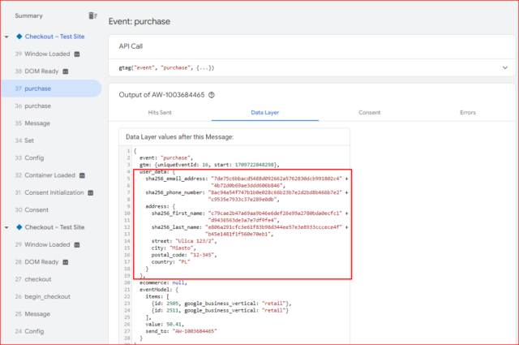Expand the API Call gtag details chevron
The image size is (519, 345).
coord(505,67)
